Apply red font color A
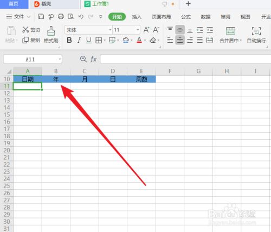This screenshot has width=271, height=232. [x=139, y=40]
